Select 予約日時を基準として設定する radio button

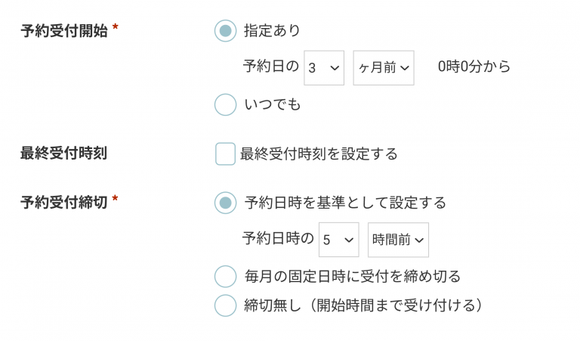coord(225,203)
